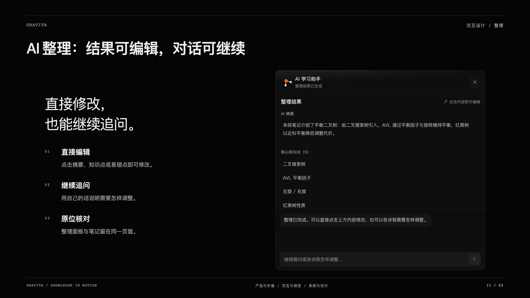Click the 整理结果 heading
The height and width of the screenshot is (298, 530).
click(x=291, y=102)
